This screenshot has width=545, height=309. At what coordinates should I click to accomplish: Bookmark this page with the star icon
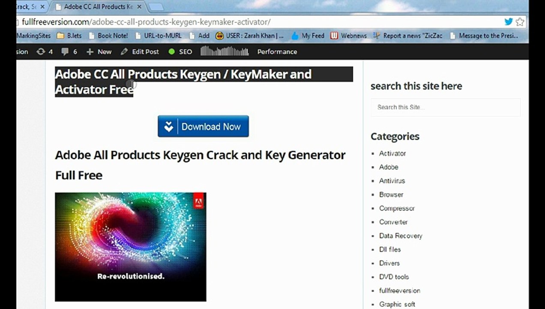coord(520,22)
